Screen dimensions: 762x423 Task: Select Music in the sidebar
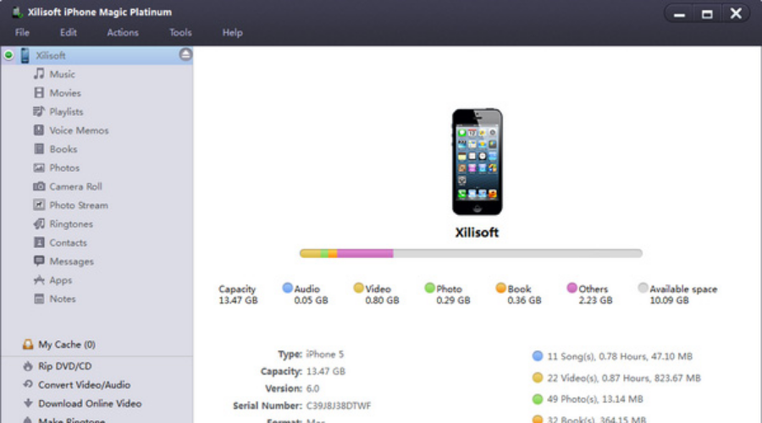62,74
